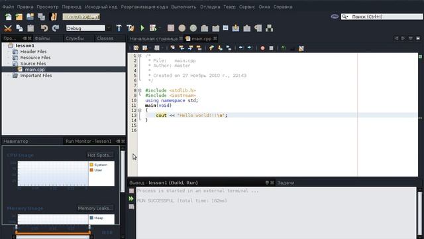Jump to previous occurrence in editor toolbar
This screenshot has height=239, width=424.
click(x=182, y=48)
